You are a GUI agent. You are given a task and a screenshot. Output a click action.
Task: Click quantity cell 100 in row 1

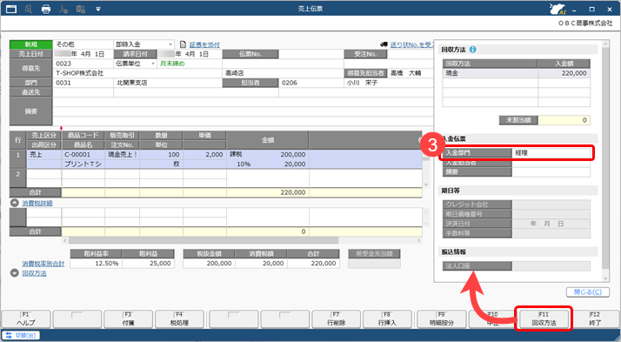click(161, 155)
